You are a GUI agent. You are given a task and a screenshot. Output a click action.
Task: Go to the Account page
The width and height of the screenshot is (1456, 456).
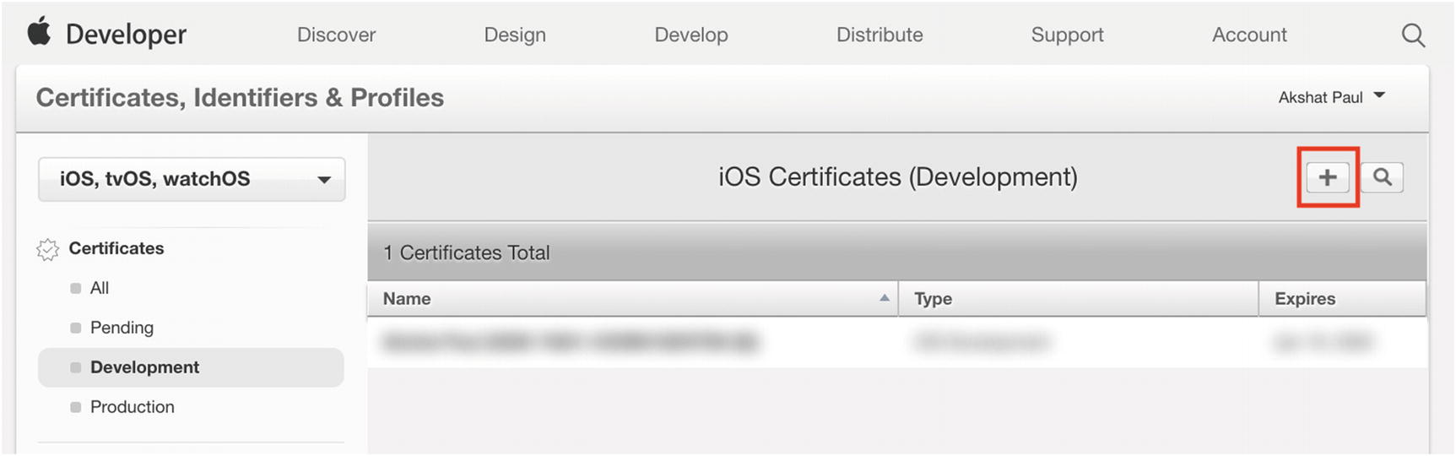[1248, 35]
